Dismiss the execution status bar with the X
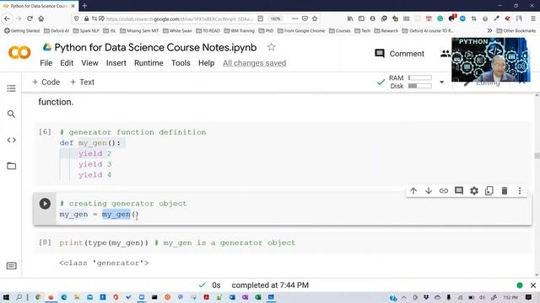 (533, 285)
